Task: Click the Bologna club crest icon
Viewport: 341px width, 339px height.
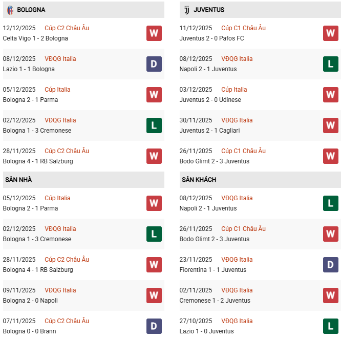Action: click(x=10, y=10)
